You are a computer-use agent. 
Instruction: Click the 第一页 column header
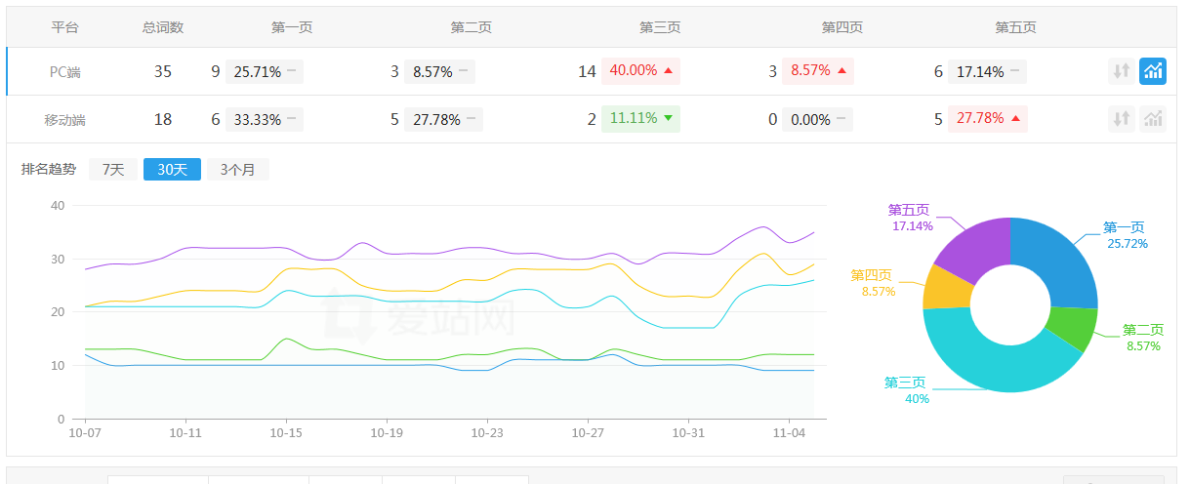(x=291, y=27)
